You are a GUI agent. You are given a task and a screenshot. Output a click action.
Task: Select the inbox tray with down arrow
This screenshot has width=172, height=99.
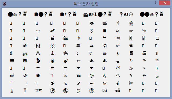pos(92,61)
